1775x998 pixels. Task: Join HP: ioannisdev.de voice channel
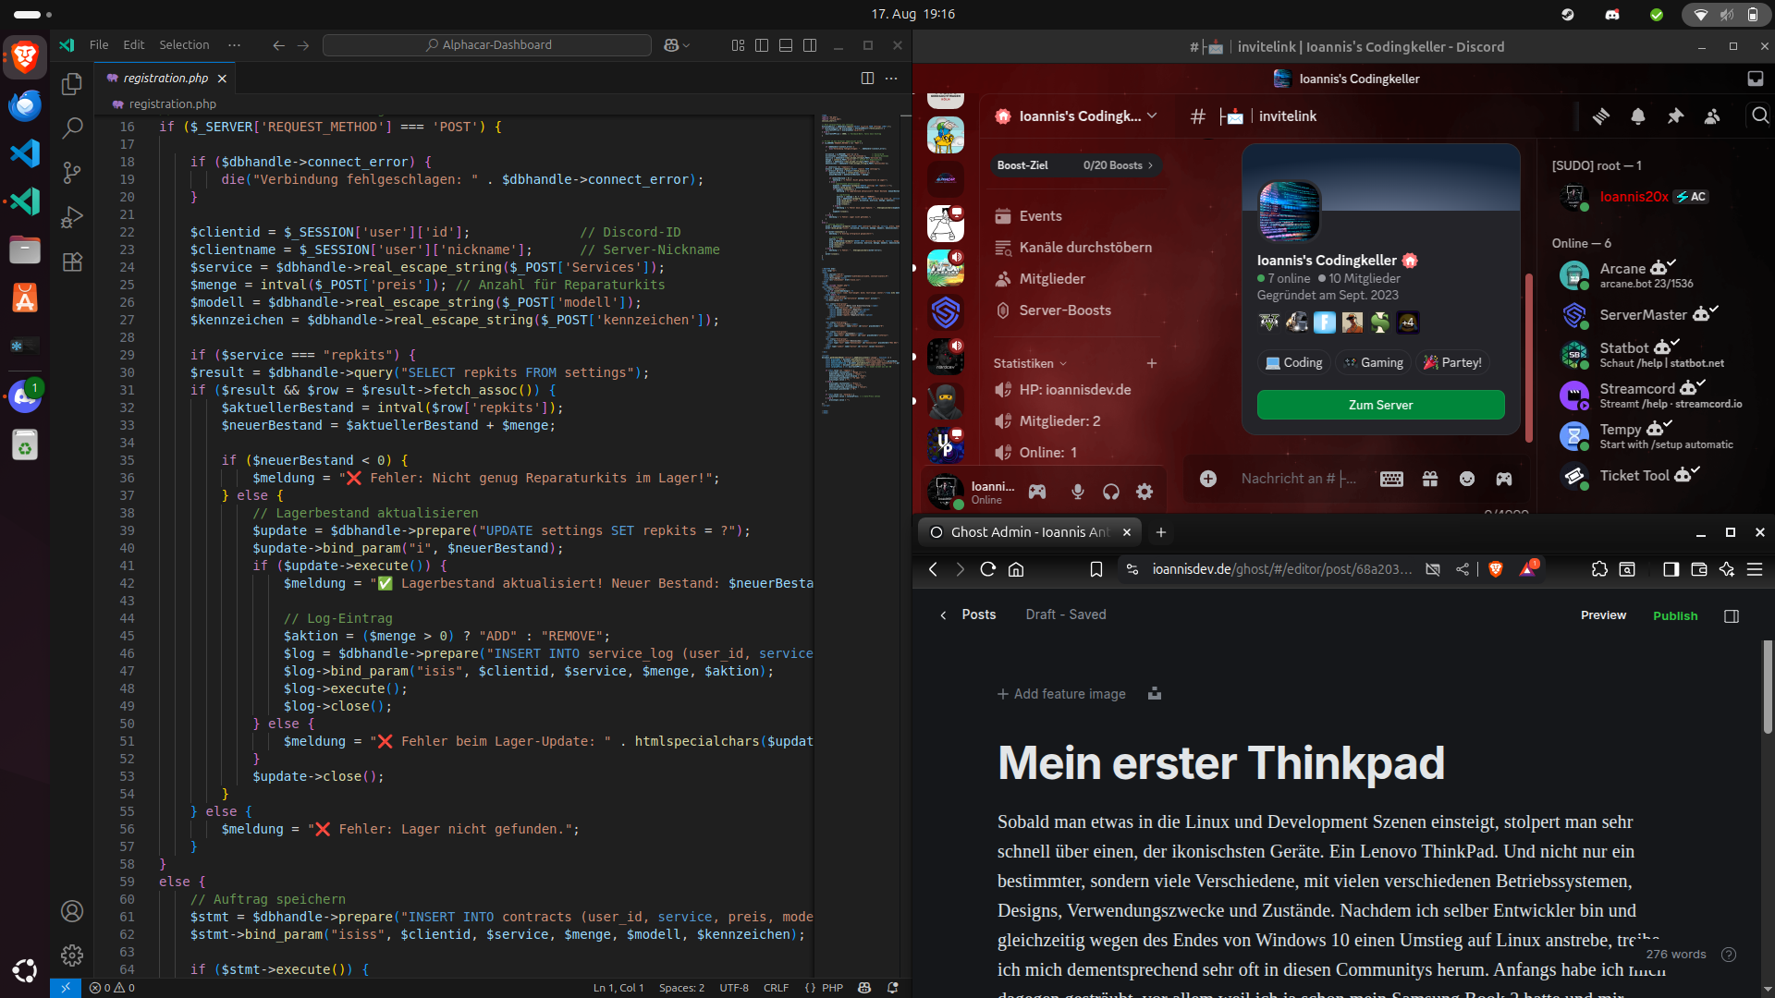[1075, 390]
